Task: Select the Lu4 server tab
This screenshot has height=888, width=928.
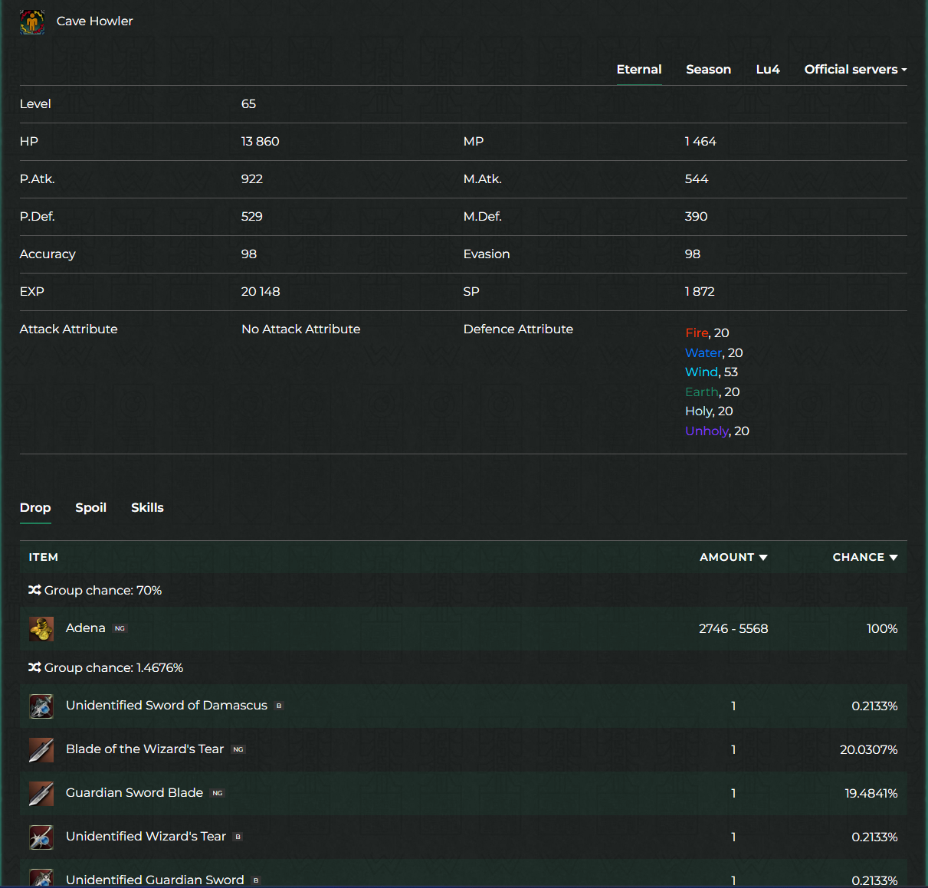Action: tap(767, 70)
